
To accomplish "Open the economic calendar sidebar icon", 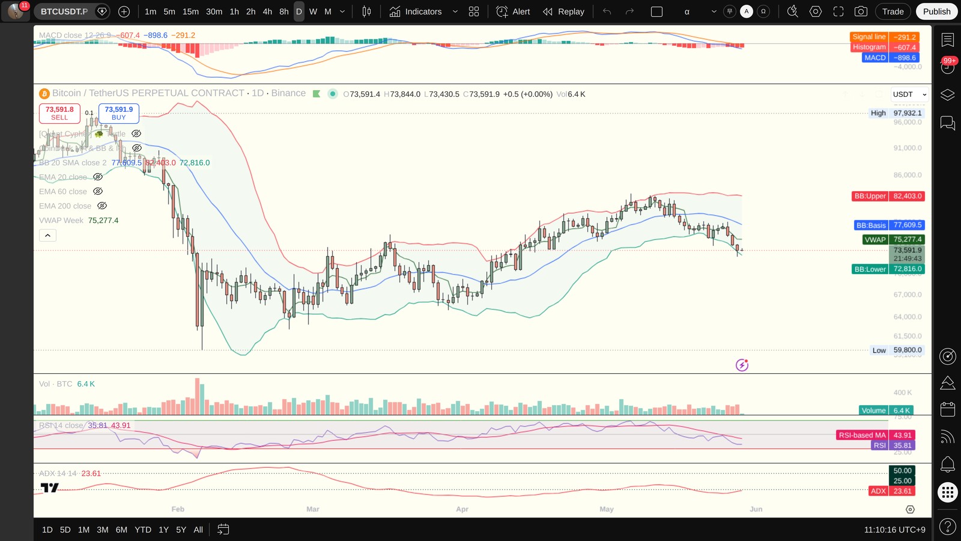I will pyautogui.click(x=948, y=409).
